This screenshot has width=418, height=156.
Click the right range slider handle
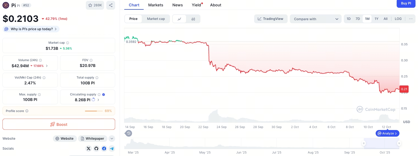pyautogui.click(x=399, y=143)
